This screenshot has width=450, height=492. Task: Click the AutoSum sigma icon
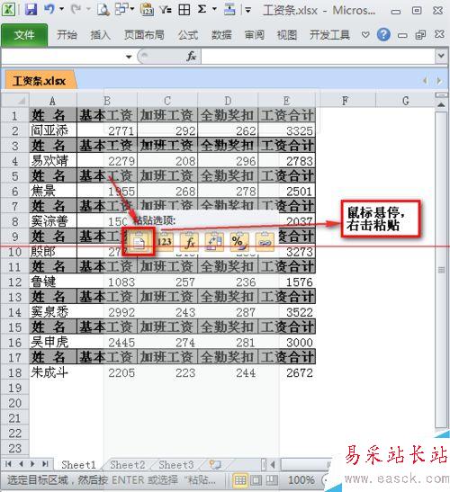point(202,9)
